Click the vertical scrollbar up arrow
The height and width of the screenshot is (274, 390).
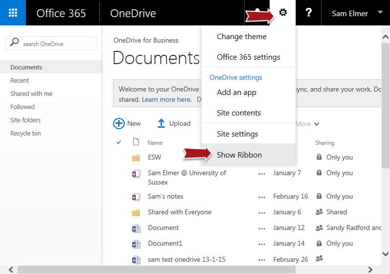pos(385,37)
